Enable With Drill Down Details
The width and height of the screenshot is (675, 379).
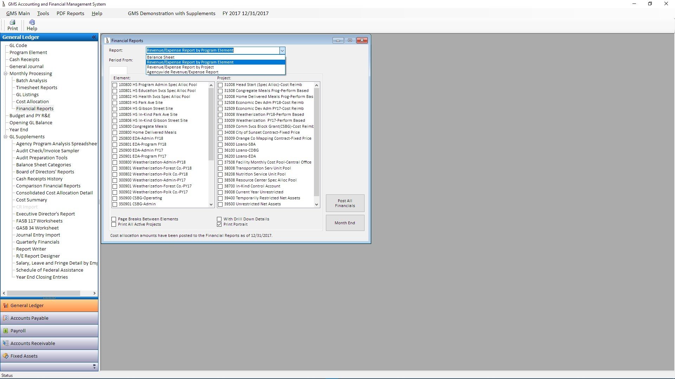[x=219, y=219]
